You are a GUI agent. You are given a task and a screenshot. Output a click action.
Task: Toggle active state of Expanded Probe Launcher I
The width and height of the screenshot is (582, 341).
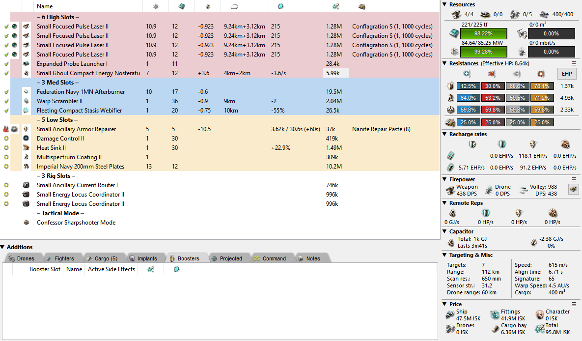coord(6,64)
